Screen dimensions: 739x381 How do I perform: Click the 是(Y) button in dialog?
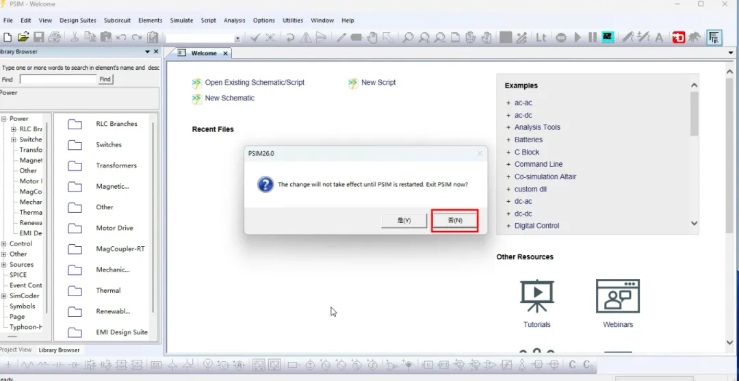click(404, 220)
